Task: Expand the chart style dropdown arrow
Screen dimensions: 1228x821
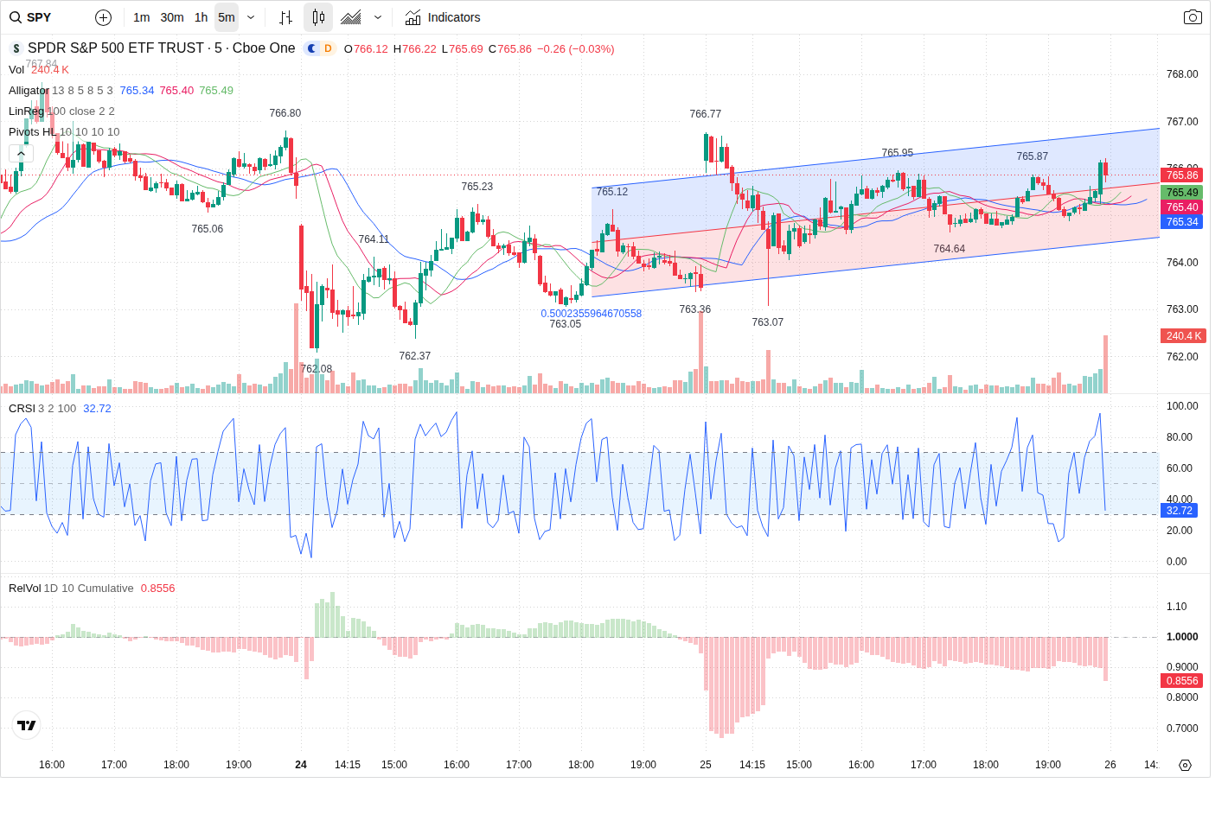Action: [378, 17]
